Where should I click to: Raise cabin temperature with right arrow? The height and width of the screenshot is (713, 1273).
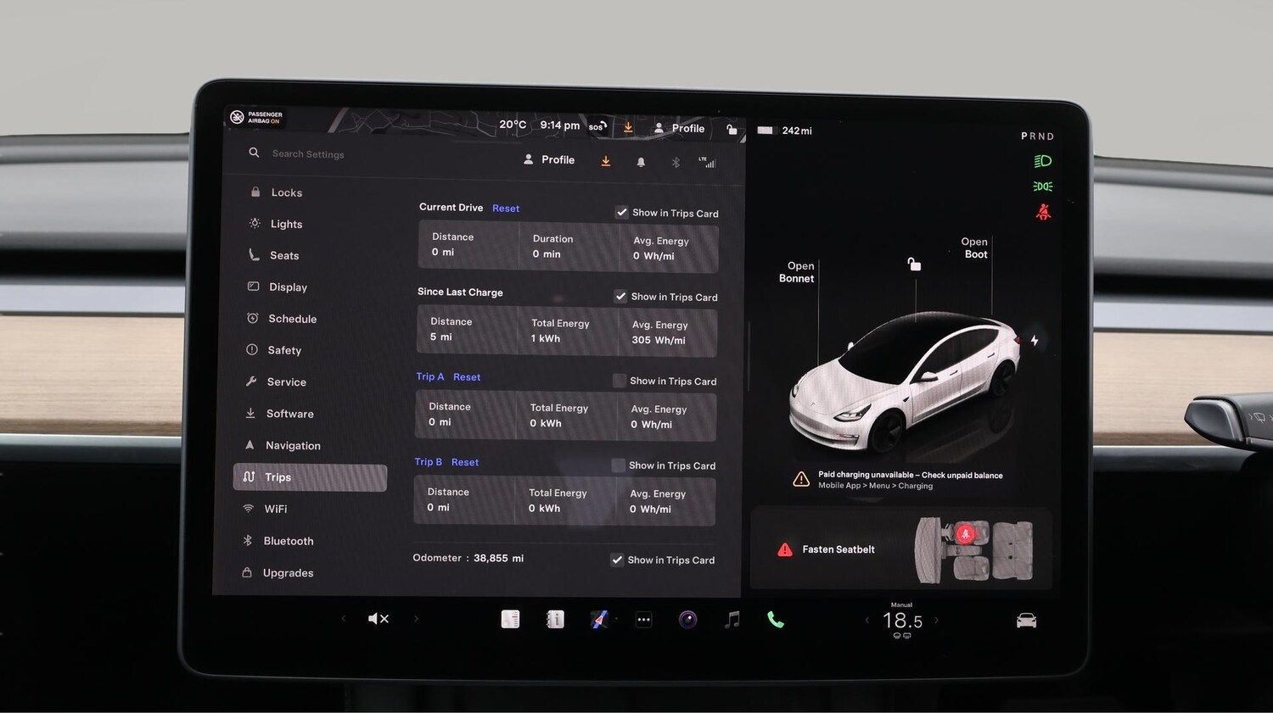[x=936, y=621]
